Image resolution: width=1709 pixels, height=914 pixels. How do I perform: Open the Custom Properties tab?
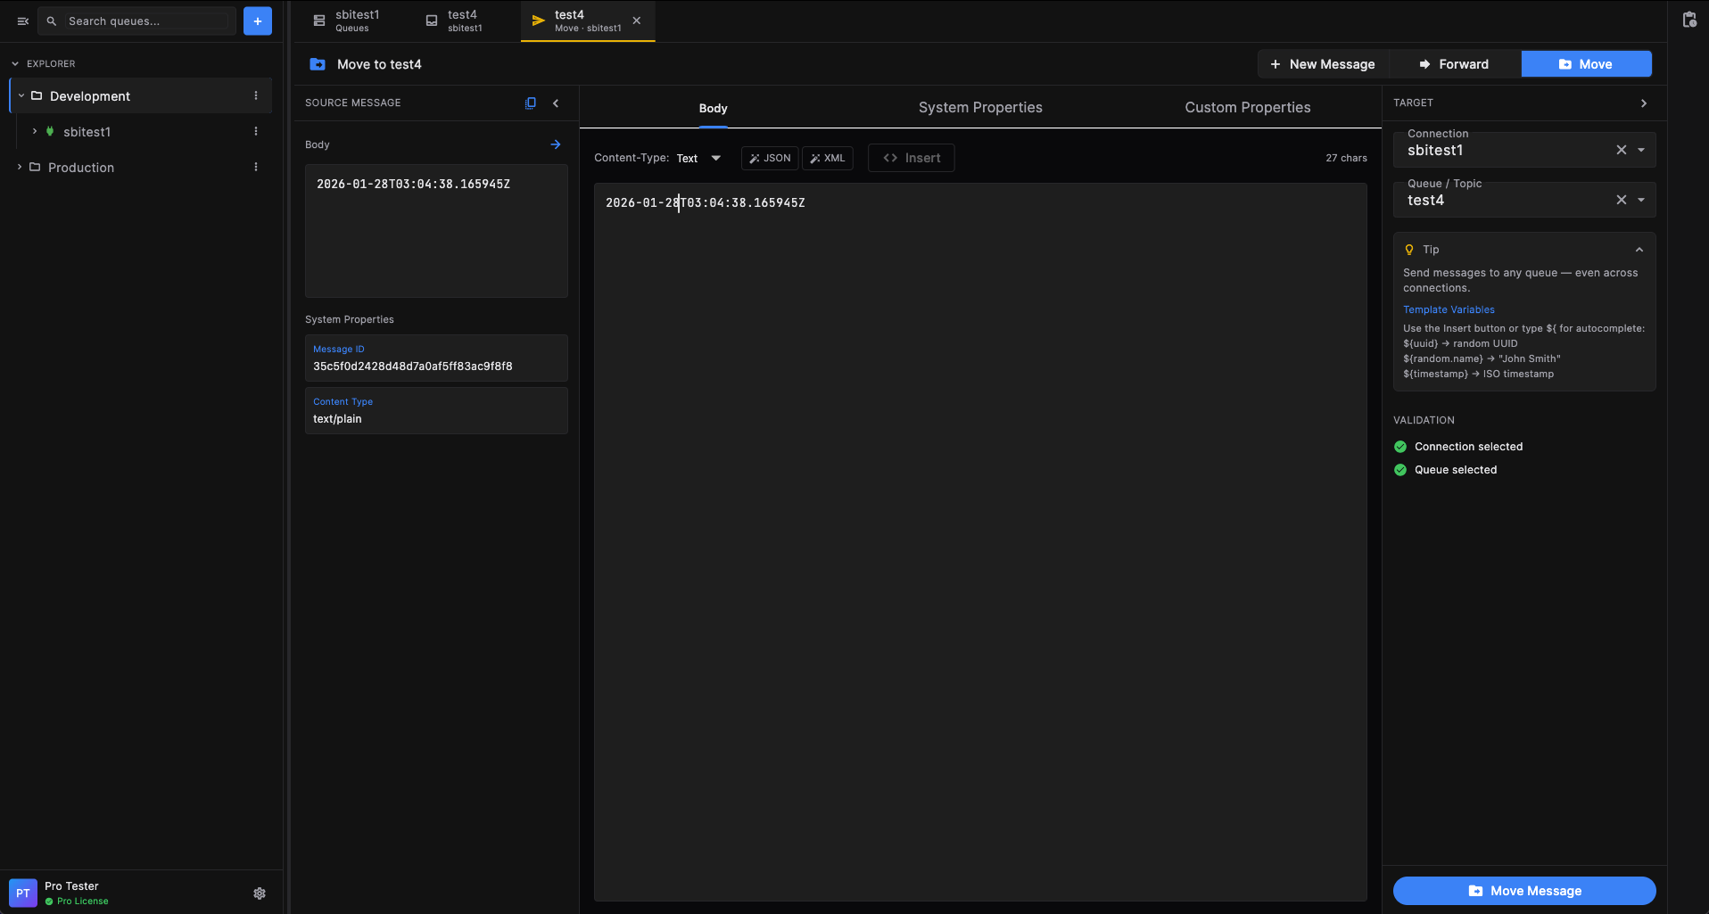pyautogui.click(x=1247, y=107)
